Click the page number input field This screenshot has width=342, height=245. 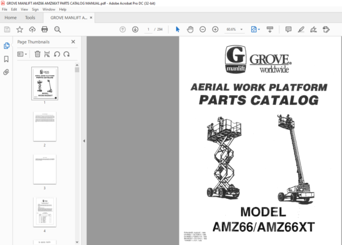(148, 30)
